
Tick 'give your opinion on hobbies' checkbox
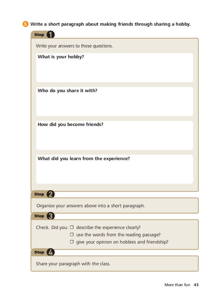click(x=72, y=242)
